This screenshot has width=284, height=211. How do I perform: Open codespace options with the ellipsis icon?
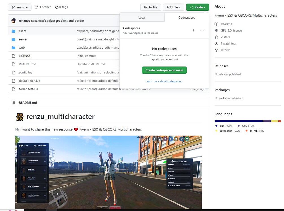click(202, 30)
